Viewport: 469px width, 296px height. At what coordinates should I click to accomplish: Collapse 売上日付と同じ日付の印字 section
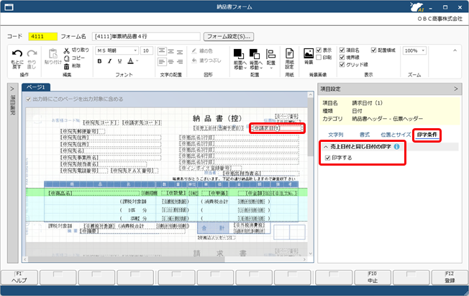tap(326, 147)
